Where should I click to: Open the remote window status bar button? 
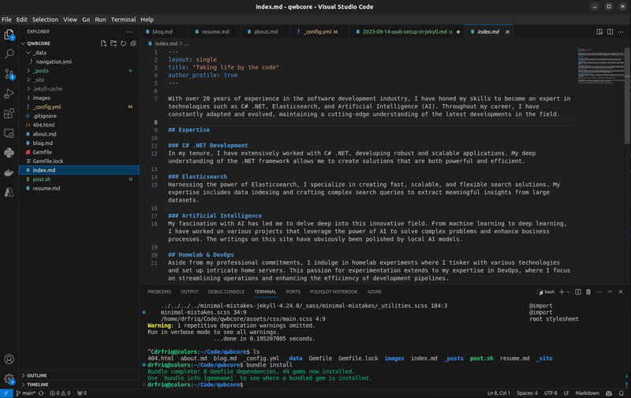(x=6, y=393)
